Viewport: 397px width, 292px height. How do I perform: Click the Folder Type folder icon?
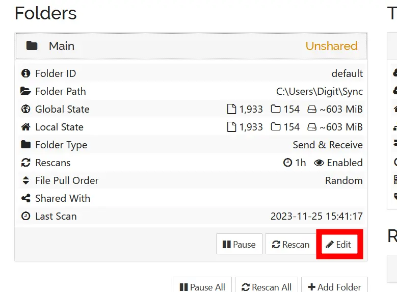25,145
